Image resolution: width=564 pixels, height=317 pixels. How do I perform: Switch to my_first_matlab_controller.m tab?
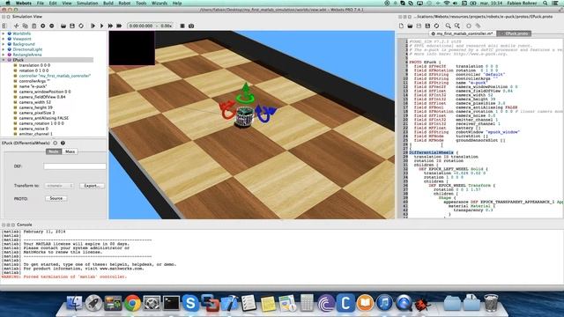click(x=463, y=33)
